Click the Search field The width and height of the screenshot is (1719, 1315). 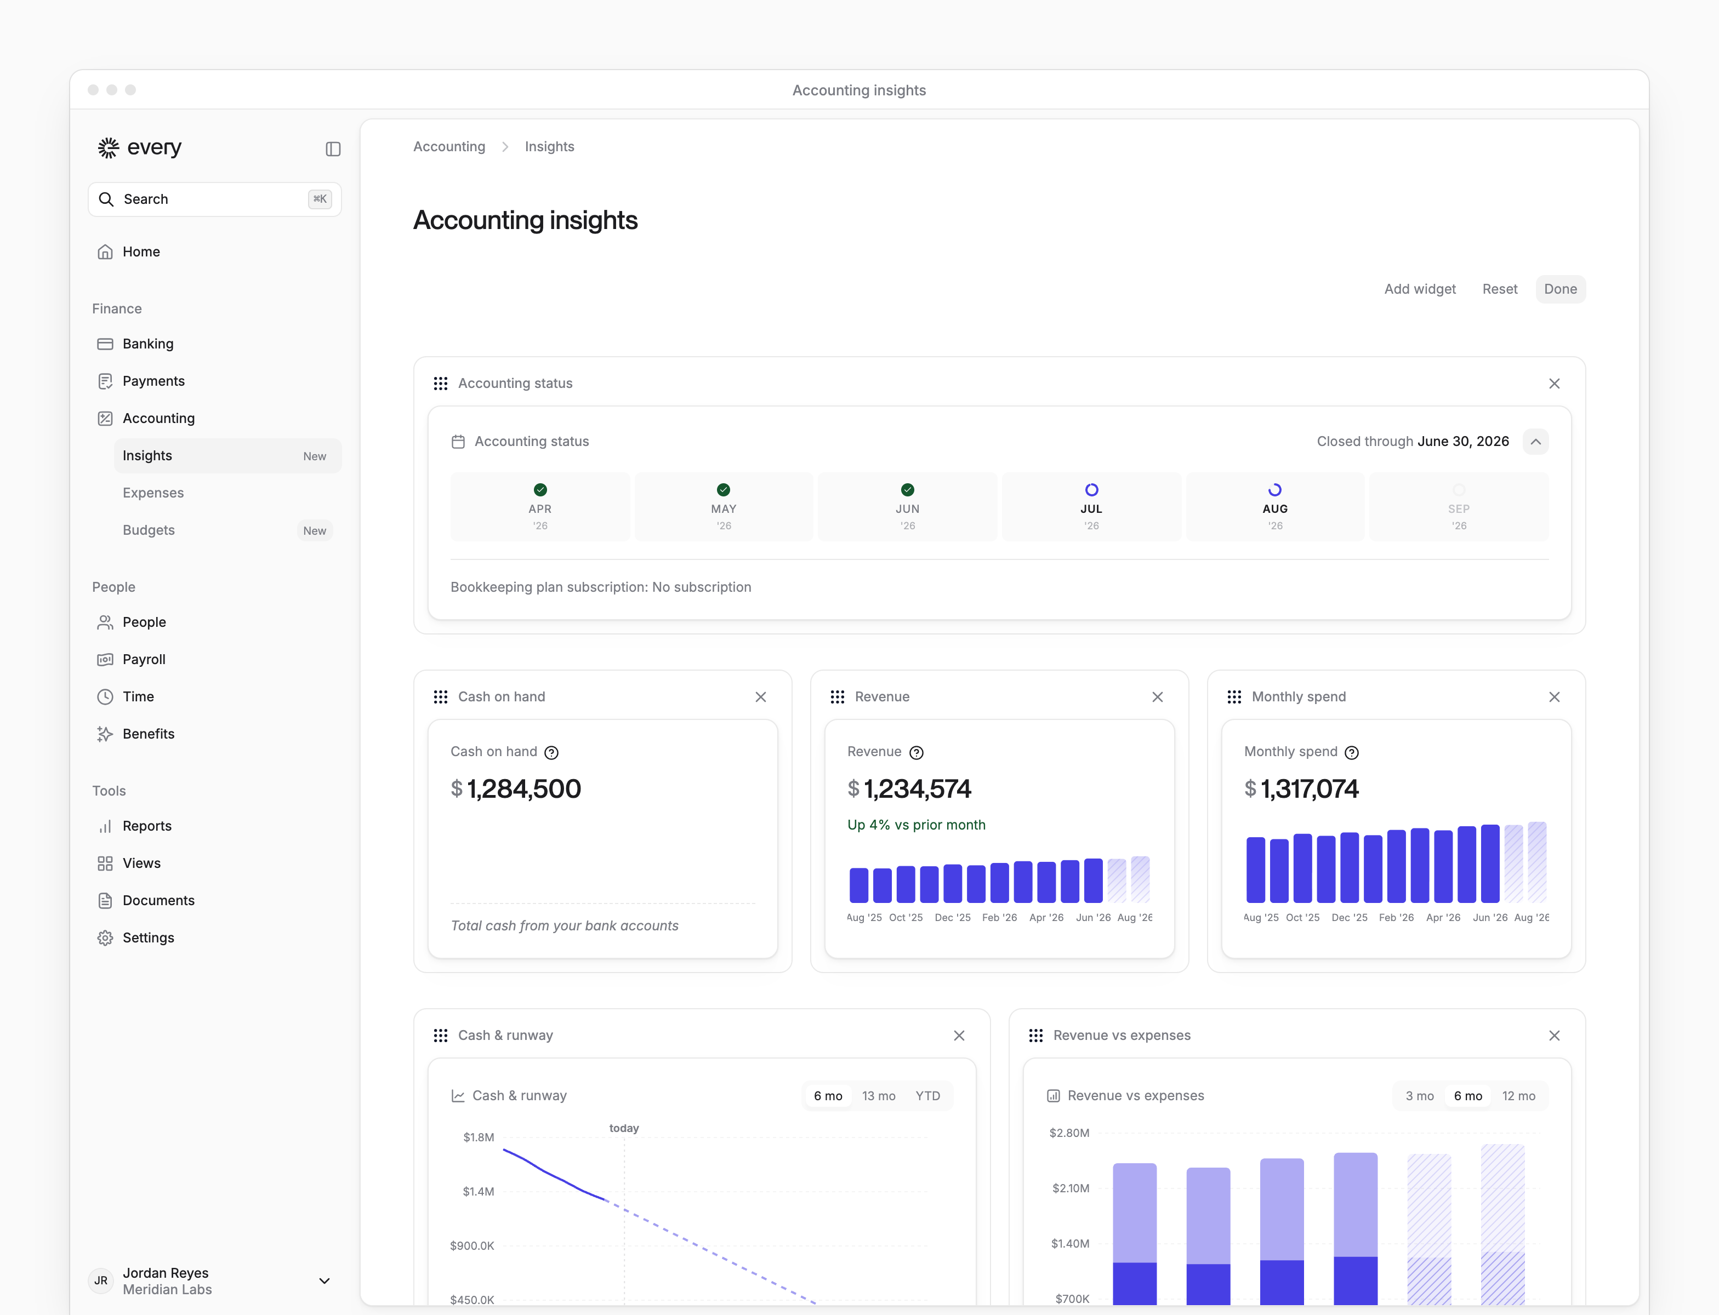click(214, 199)
